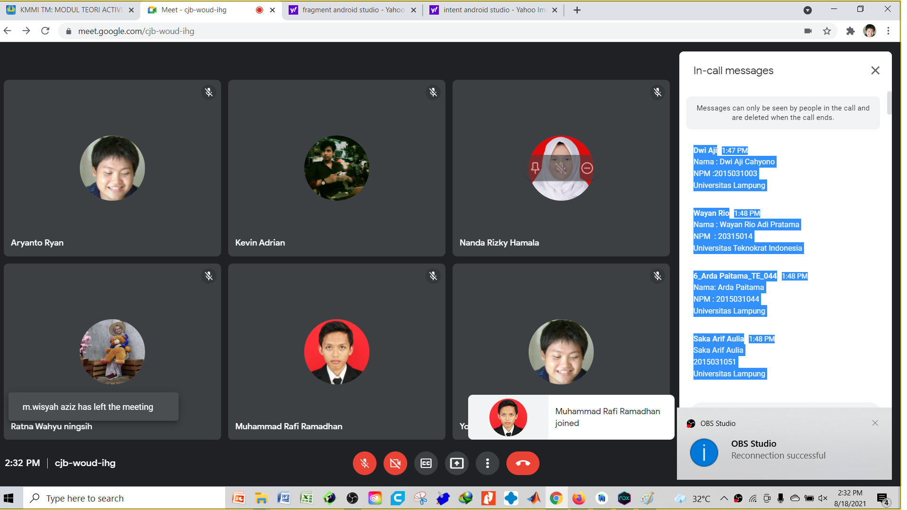Toggle bookmark star for the Meet page
The image size is (907, 510).
click(x=827, y=31)
